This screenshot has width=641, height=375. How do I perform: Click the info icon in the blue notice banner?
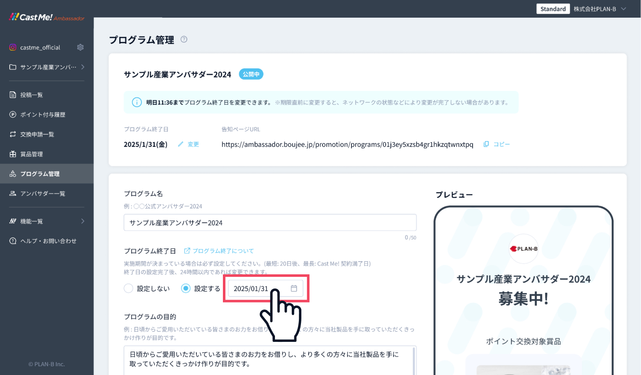pos(137,102)
